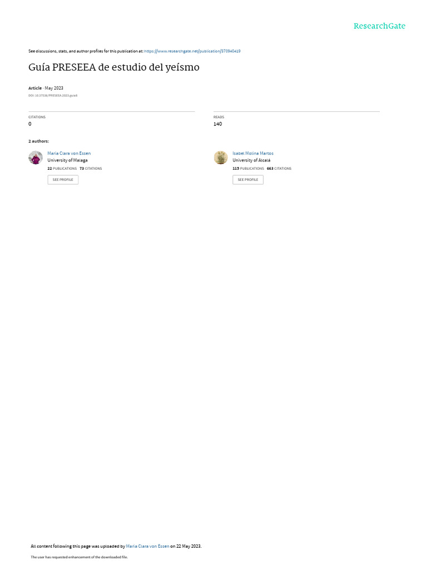Click Isabel Molina Martos' avatar image

pos(221,158)
